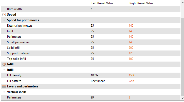Select the Speed for print moves group
This screenshot has width=184, height=102.
click(x=91, y=20)
